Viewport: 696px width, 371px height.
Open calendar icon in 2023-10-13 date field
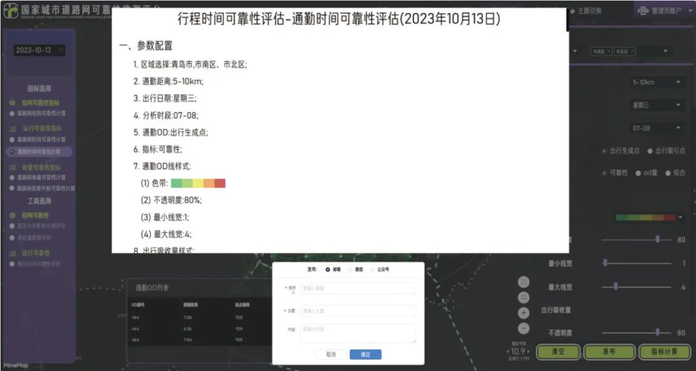(61, 50)
